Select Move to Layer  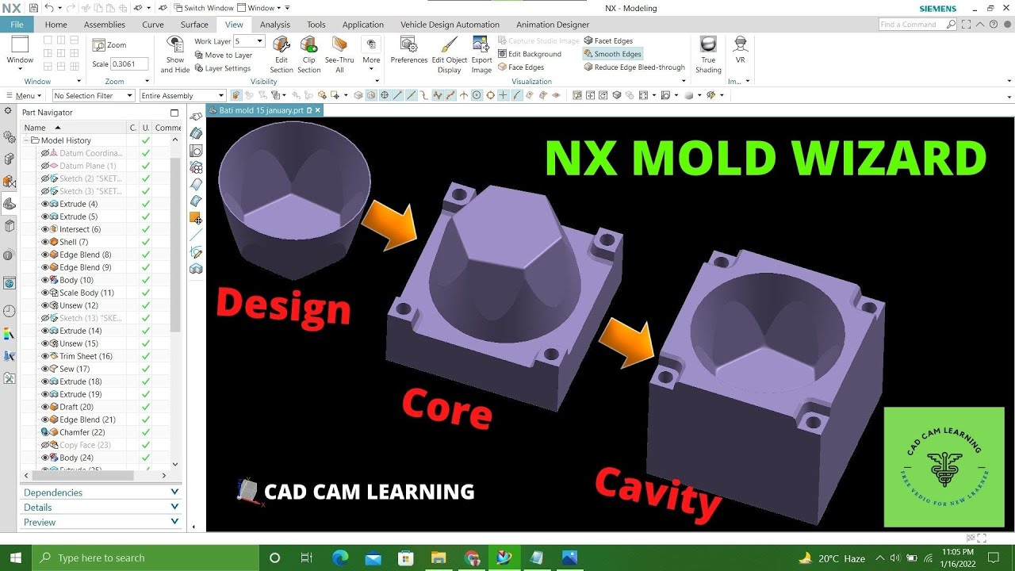(223, 55)
